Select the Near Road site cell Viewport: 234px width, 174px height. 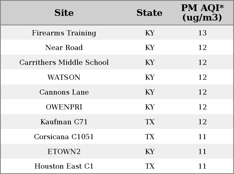64,48
